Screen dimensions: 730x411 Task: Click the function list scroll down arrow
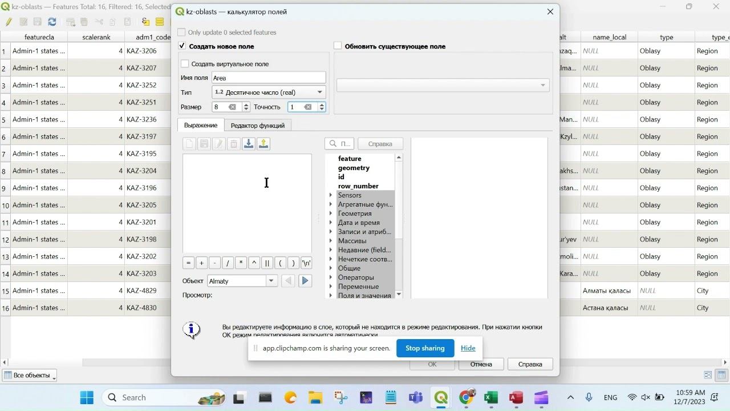(399, 295)
